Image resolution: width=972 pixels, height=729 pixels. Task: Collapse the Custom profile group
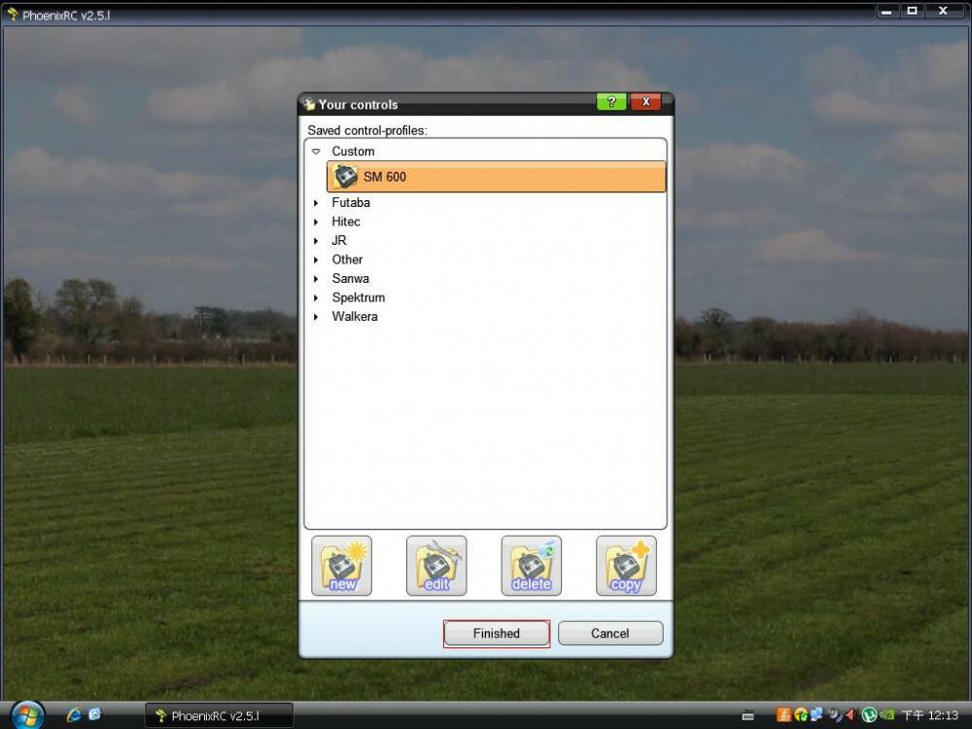click(x=316, y=152)
